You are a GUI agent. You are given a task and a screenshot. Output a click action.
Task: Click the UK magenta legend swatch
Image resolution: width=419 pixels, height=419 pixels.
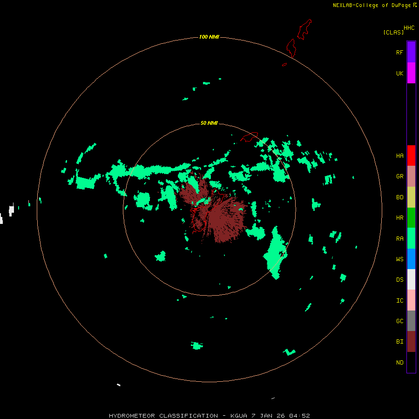(x=411, y=73)
